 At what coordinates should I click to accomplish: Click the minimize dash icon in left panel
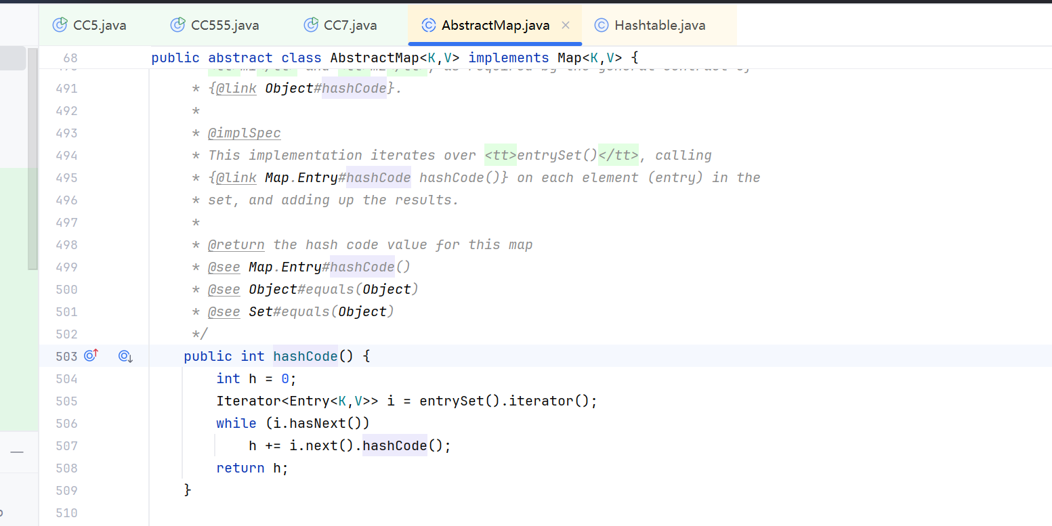pyautogui.click(x=17, y=452)
